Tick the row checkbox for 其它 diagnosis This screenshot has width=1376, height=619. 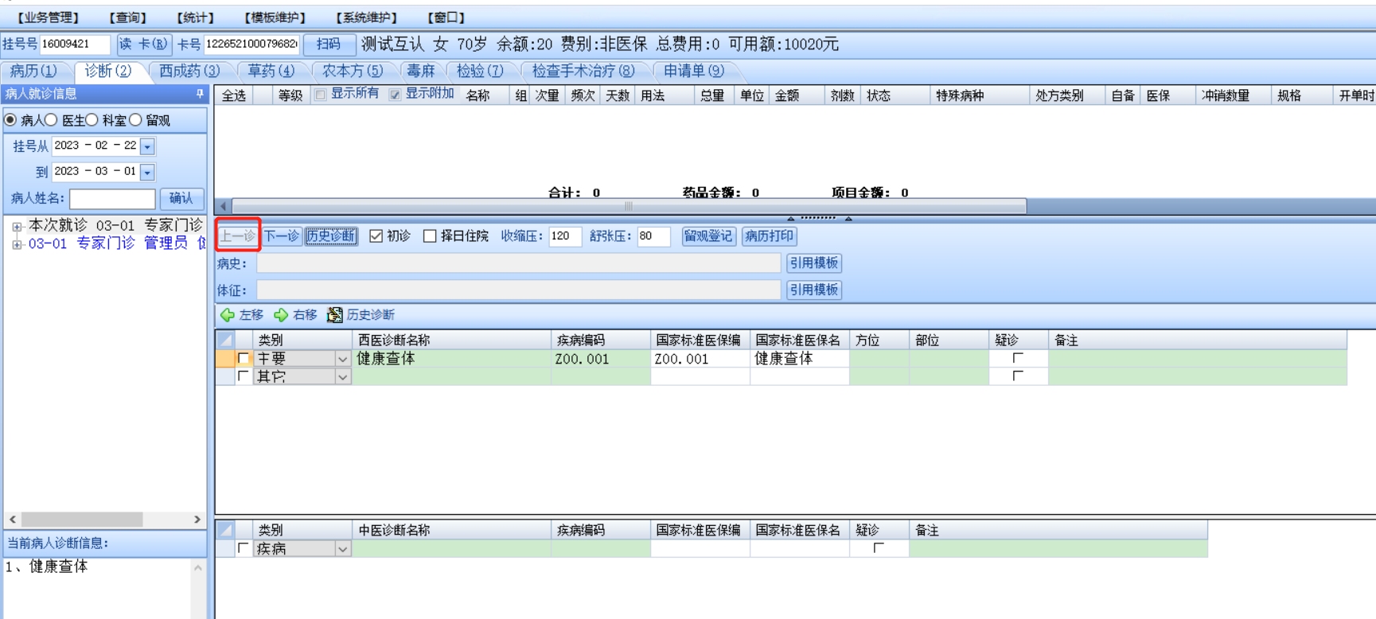pyautogui.click(x=244, y=376)
